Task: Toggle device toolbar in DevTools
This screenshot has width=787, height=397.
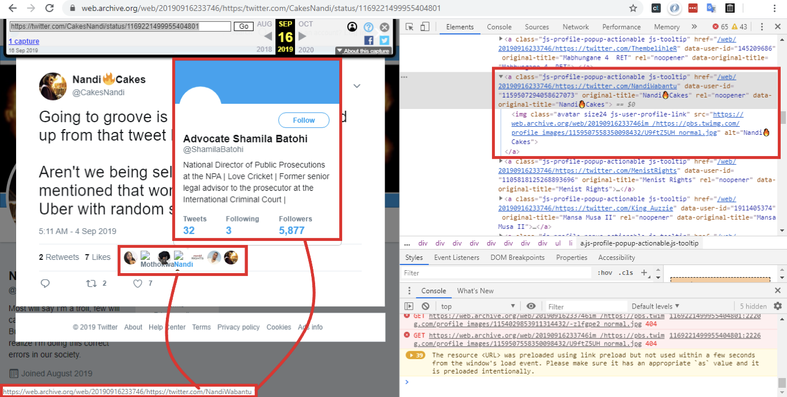Action: tap(425, 27)
